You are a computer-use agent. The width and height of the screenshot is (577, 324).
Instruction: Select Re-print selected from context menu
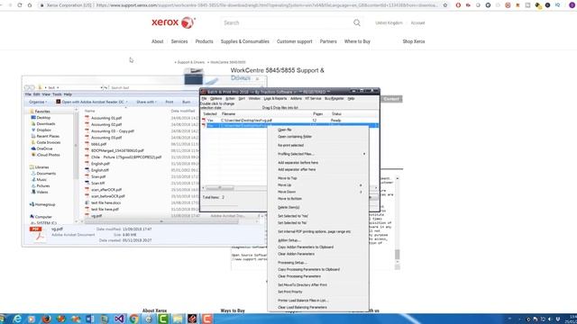click(290, 146)
